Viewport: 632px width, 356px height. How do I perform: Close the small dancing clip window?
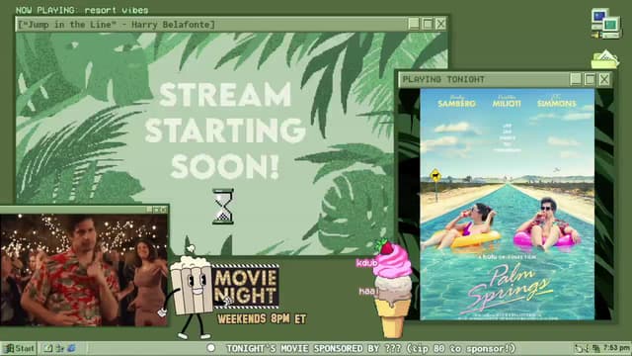tap(163, 210)
